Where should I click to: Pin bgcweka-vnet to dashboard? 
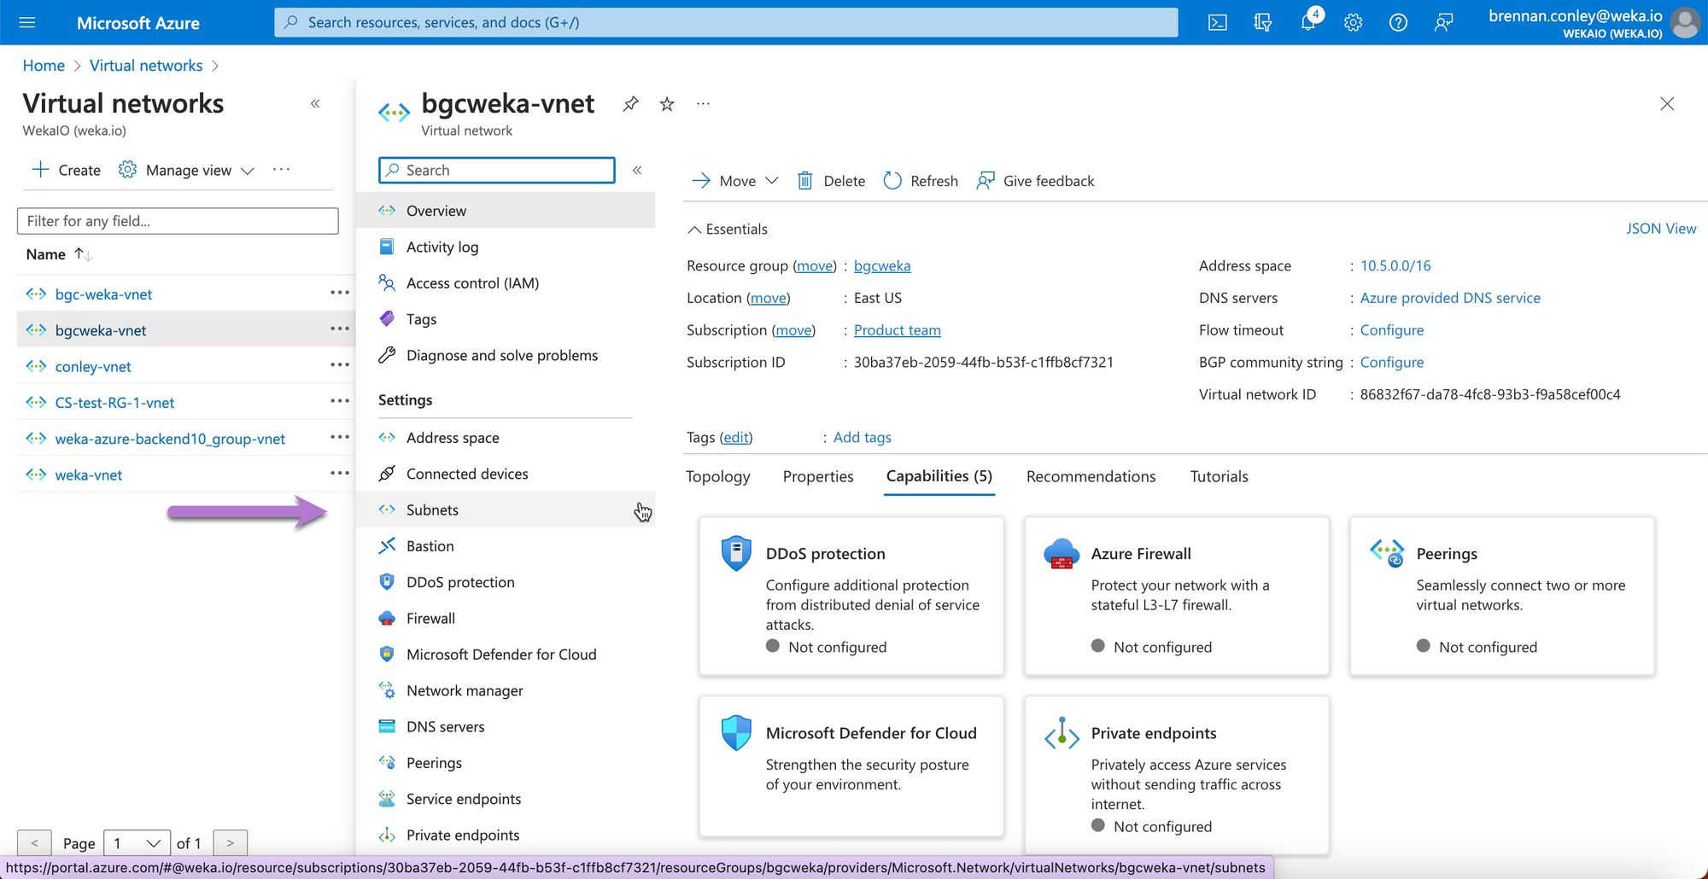[630, 104]
